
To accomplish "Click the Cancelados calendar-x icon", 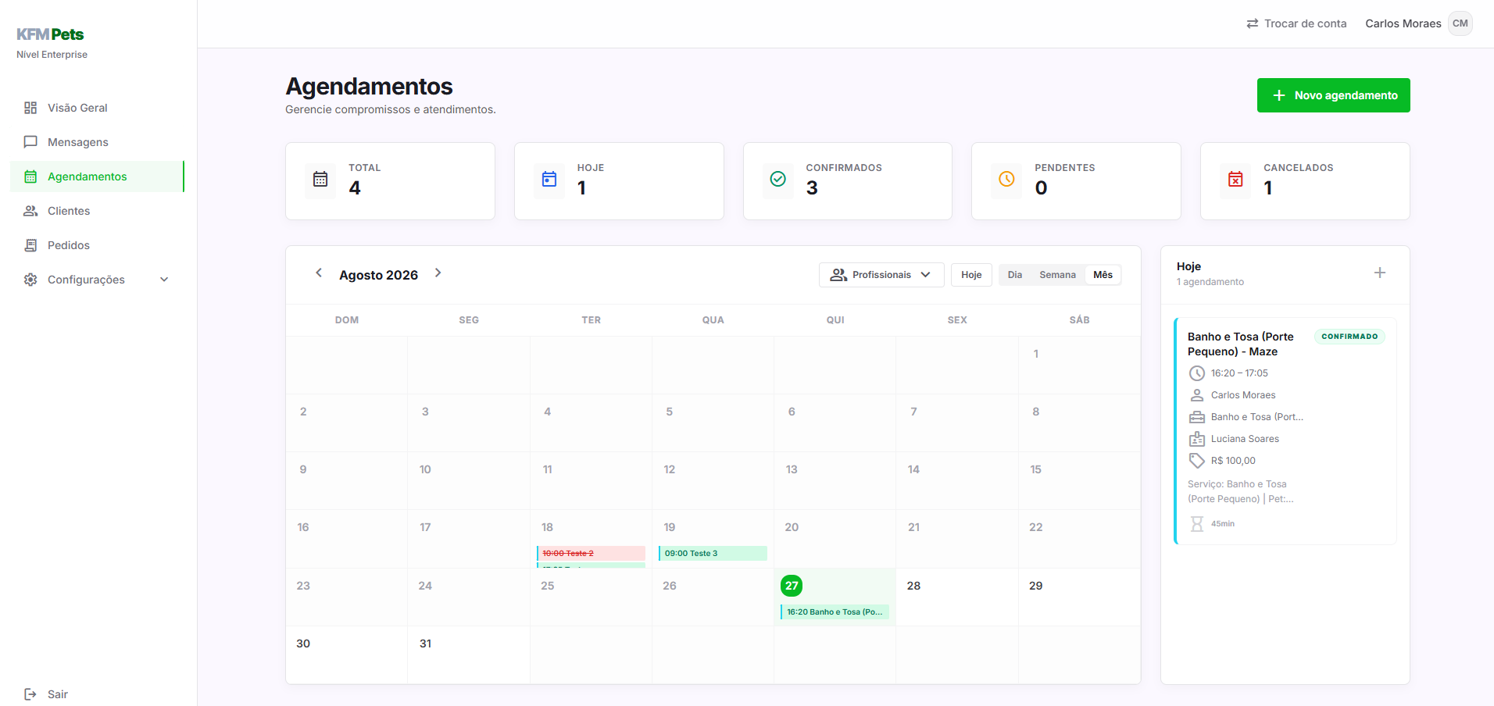I will [1235, 179].
